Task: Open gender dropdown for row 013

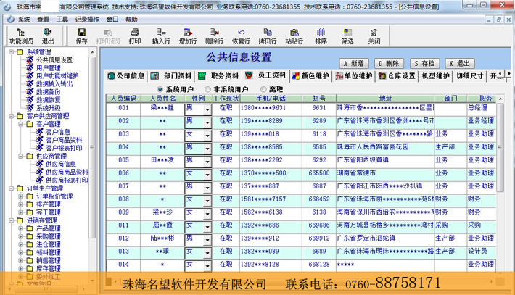Action: tap(207, 254)
